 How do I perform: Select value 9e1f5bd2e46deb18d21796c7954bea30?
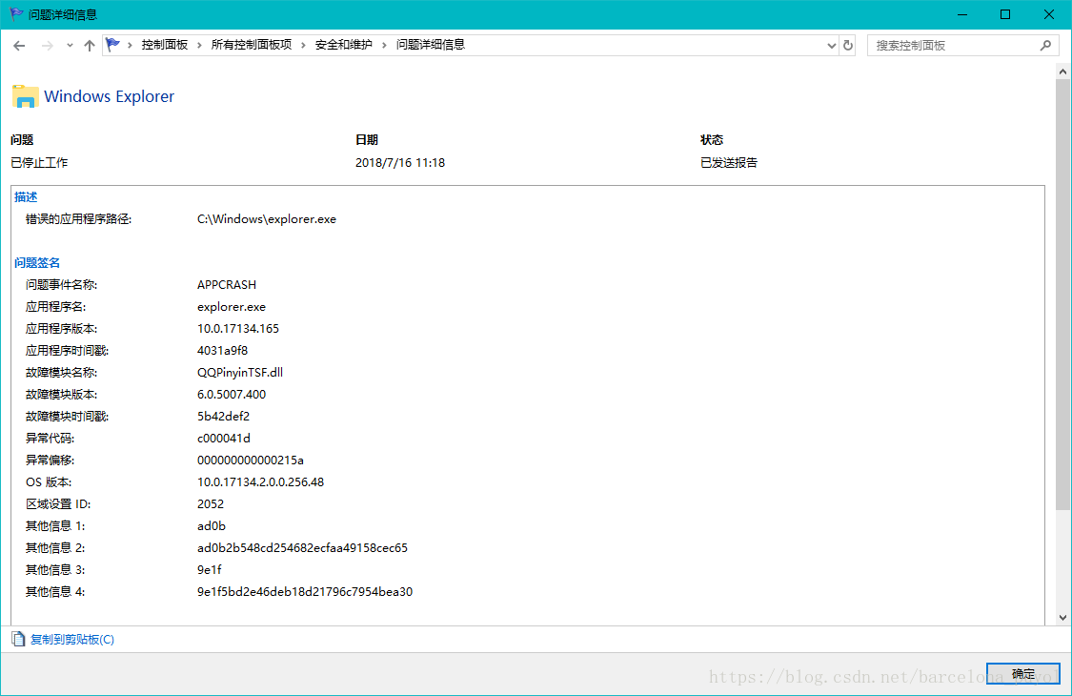pos(305,591)
